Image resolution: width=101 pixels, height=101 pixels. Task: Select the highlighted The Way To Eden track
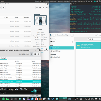20,82
